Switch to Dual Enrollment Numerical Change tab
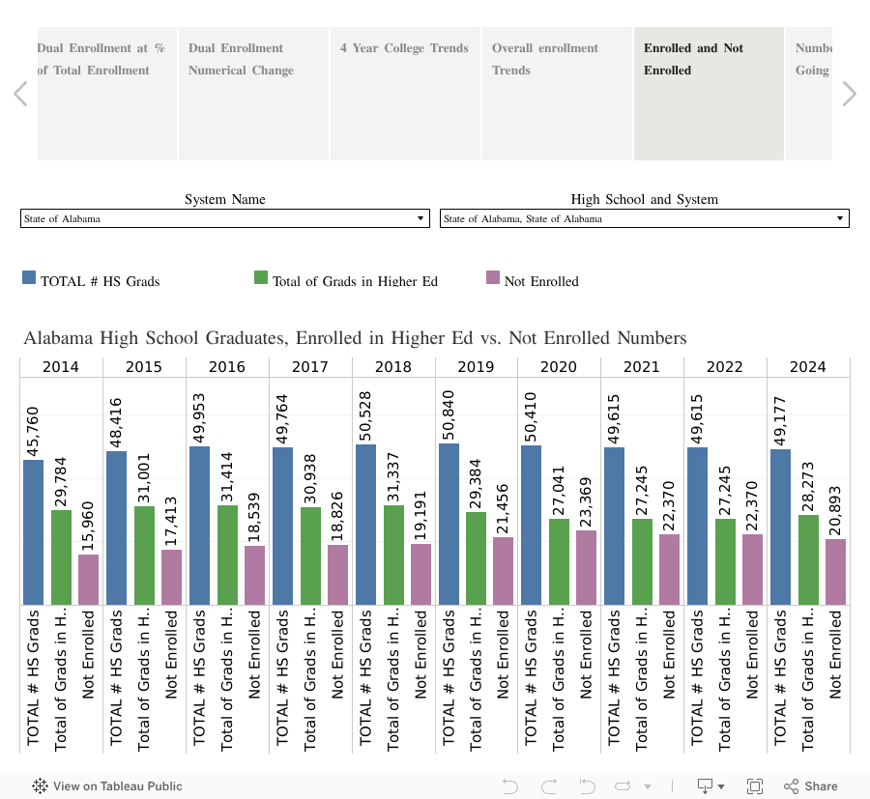This screenshot has width=870, height=799. (x=253, y=94)
